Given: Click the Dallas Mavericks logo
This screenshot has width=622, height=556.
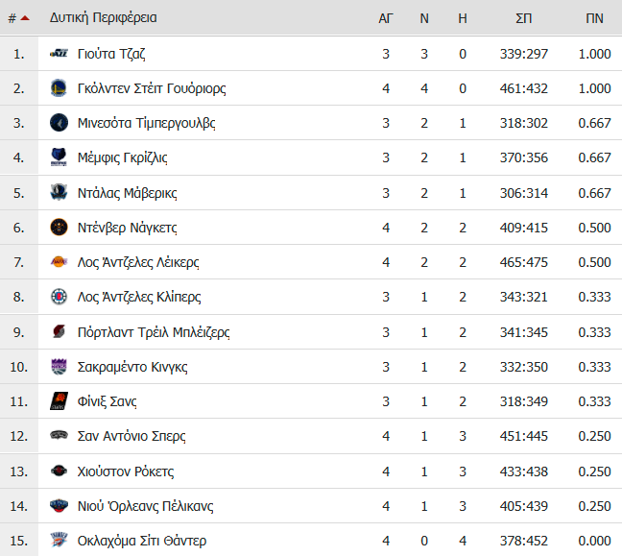Looking at the screenshot, I should coord(59,192).
